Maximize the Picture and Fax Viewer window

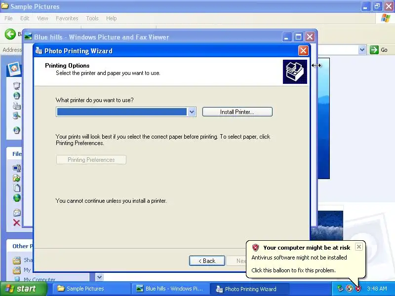298,37
